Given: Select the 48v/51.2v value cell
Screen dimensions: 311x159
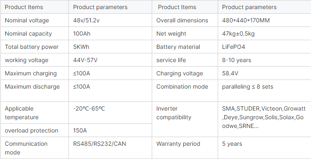Looking at the screenshot, I should 110,20.
